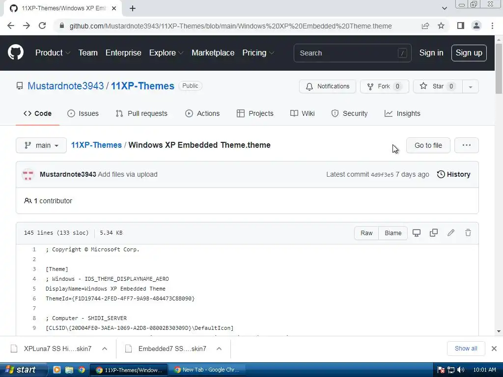Copy raw contents icon
The width and height of the screenshot is (503, 377).
coord(434,233)
